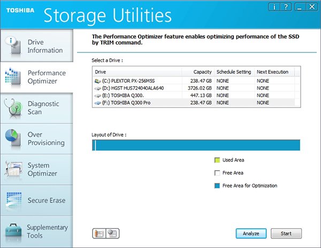This screenshot has width=321, height=248.
Task: Open the System Optimizer section
Action: pos(36,169)
